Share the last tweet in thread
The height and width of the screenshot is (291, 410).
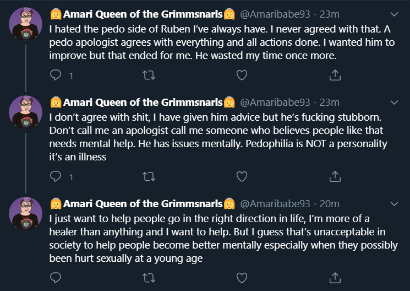(335, 278)
